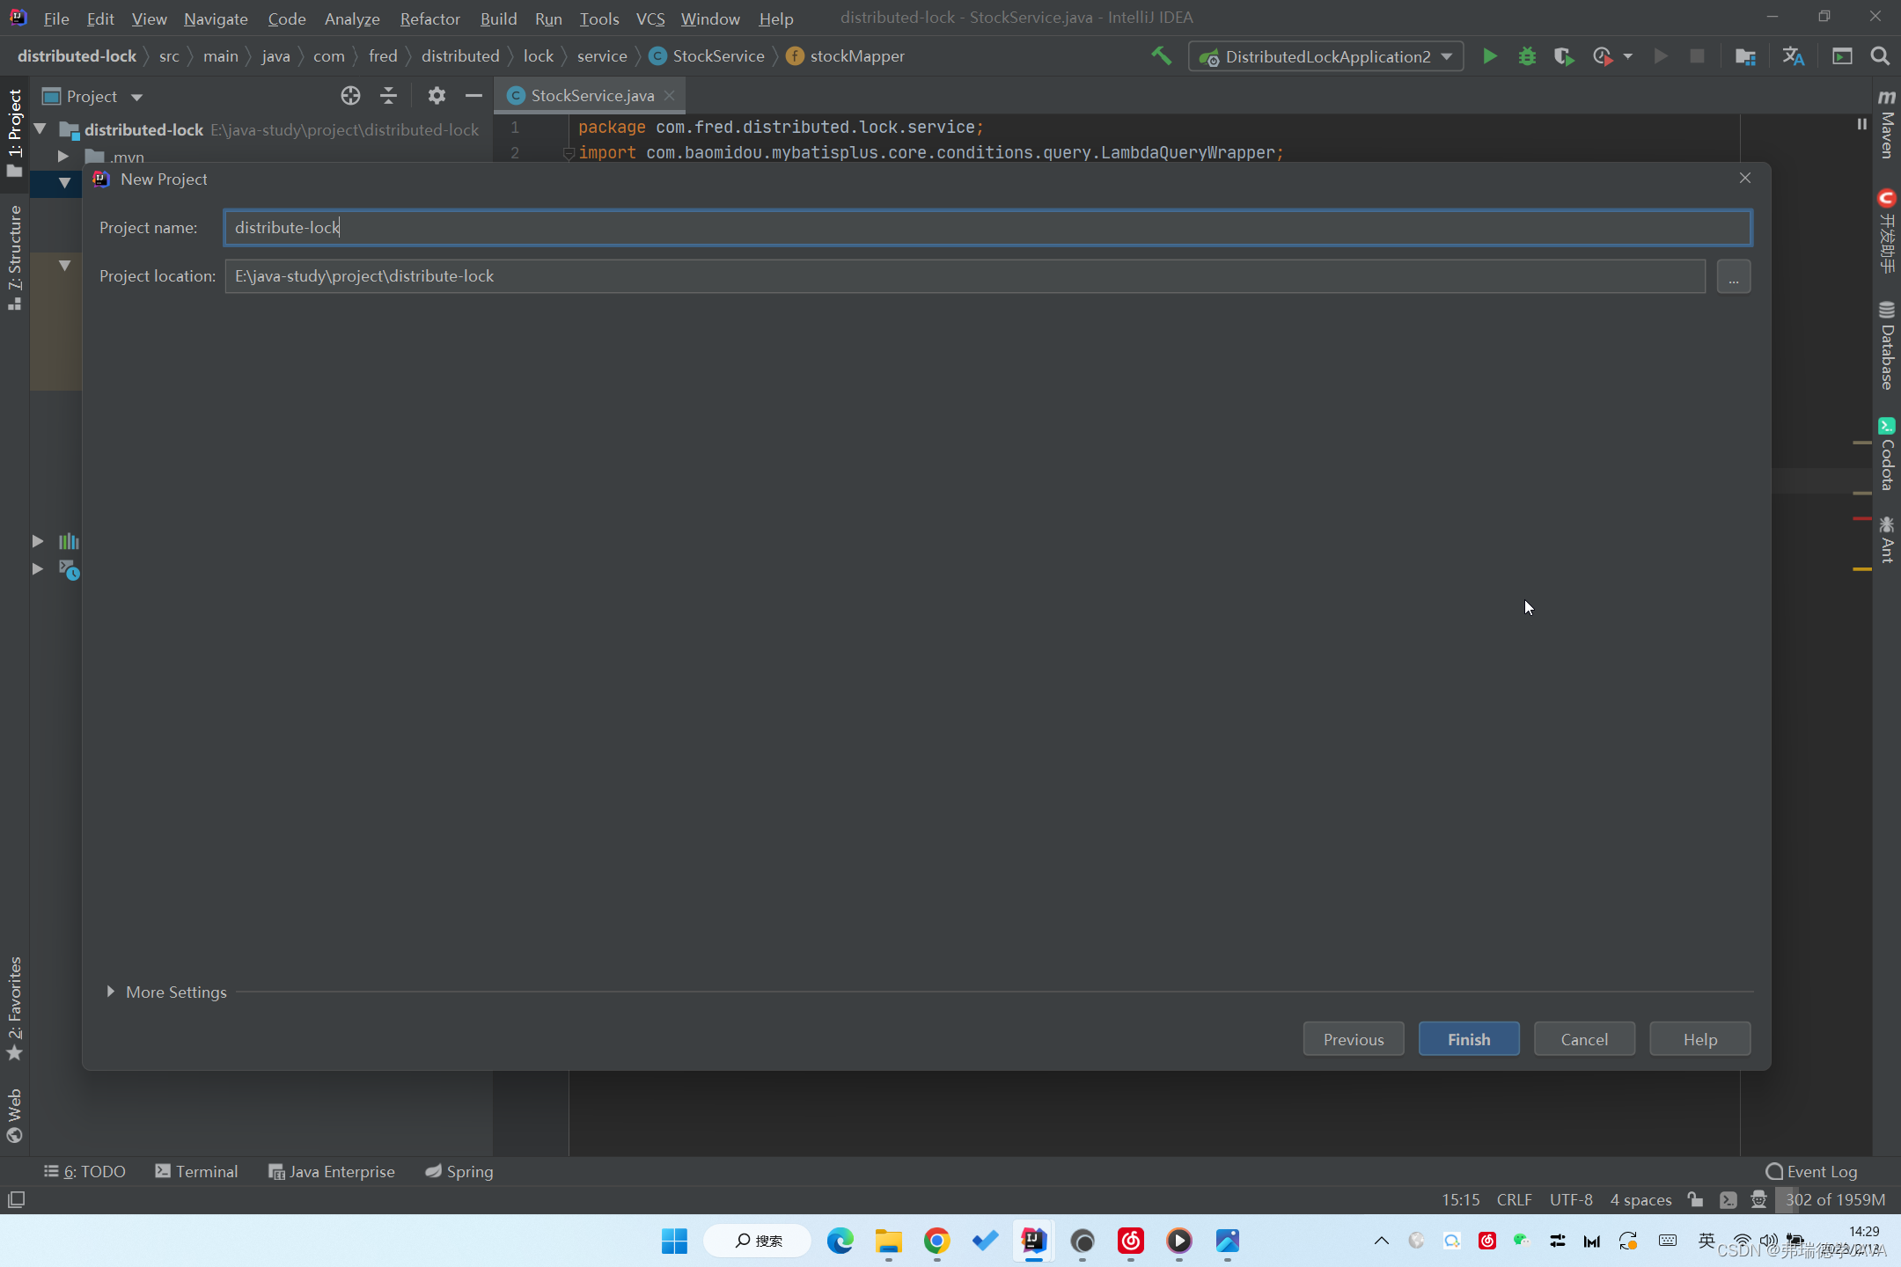Image resolution: width=1901 pixels, height=1267 pixels.
Task: Open the Refactor menu
Action: (429, 18)
